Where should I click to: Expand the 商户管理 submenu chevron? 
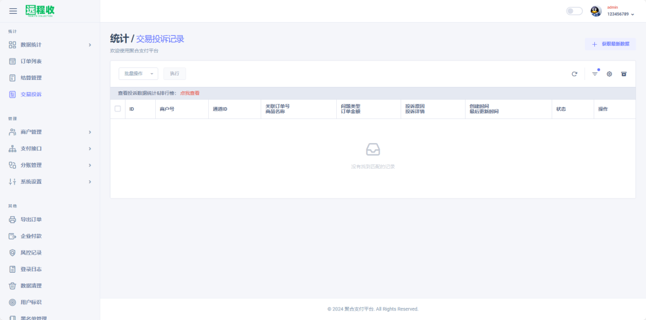(x=90, y=132)
